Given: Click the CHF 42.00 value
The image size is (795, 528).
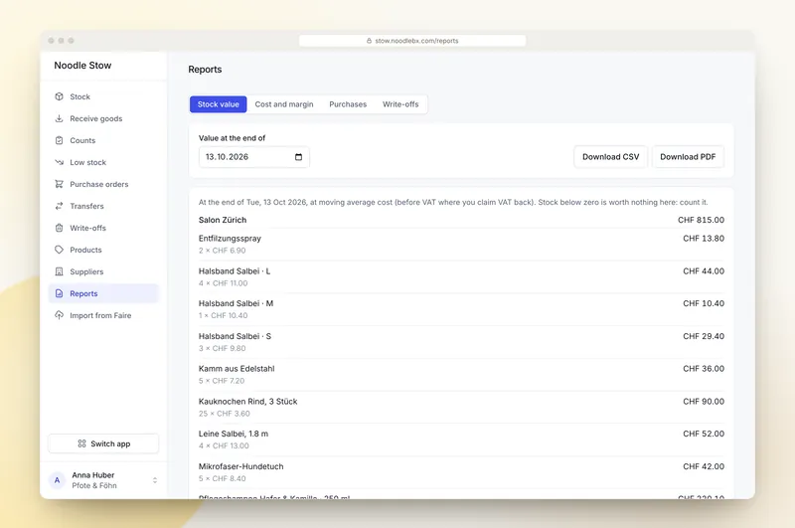Looking at the screenshot, I should click(x=704, y=466).
